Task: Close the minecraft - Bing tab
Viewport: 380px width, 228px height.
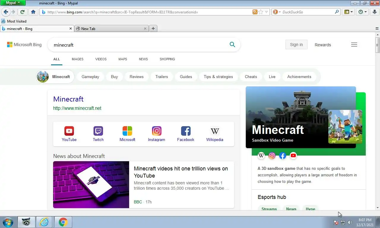Action: click(x=71, y=28)
